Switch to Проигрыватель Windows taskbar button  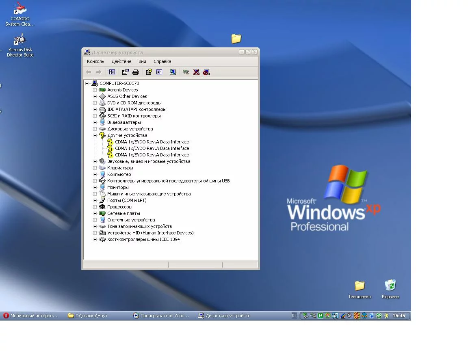(161, 316)
